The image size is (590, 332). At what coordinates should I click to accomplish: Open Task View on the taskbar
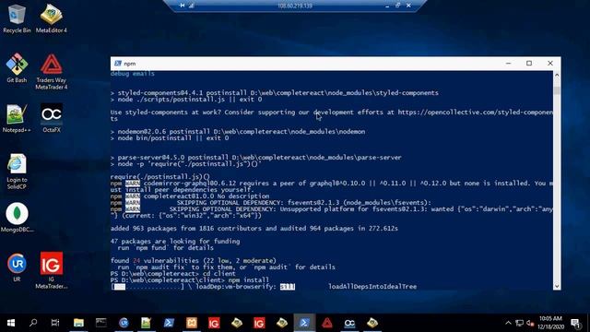click(55, 323)
